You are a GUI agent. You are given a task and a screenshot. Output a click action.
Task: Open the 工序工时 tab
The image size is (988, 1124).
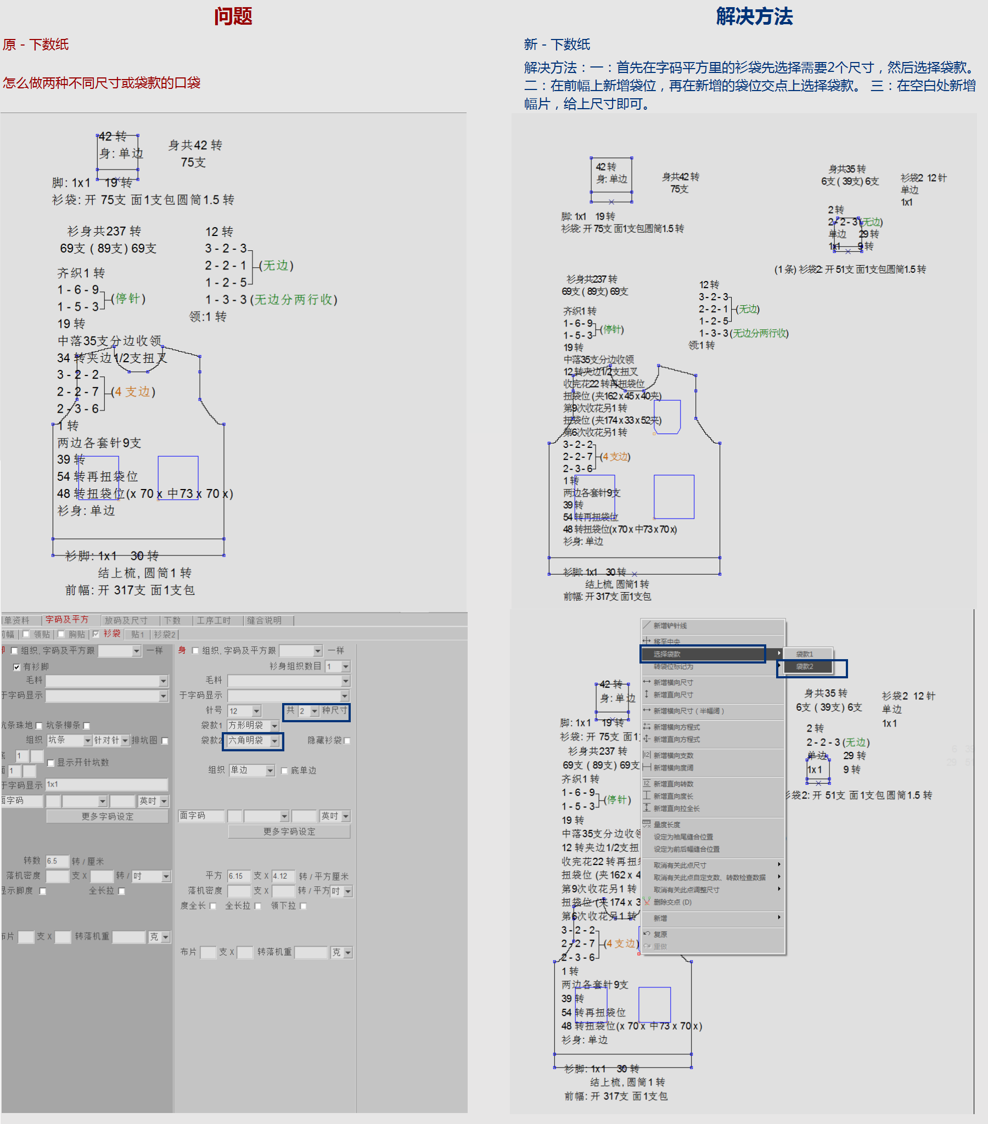[214, 620]
